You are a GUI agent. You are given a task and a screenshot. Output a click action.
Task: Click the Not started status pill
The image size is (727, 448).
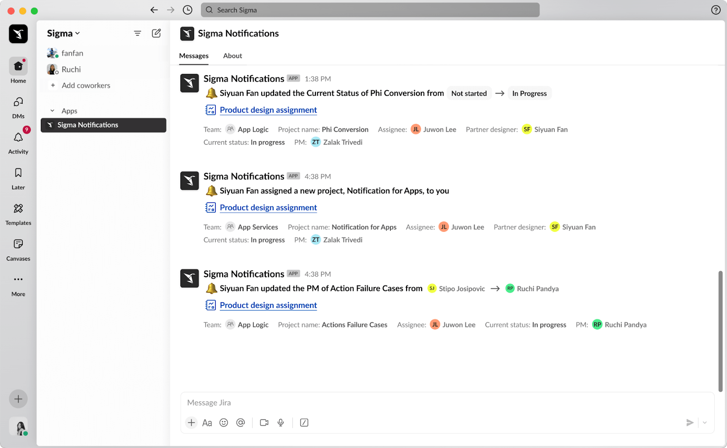coord(469,93)
